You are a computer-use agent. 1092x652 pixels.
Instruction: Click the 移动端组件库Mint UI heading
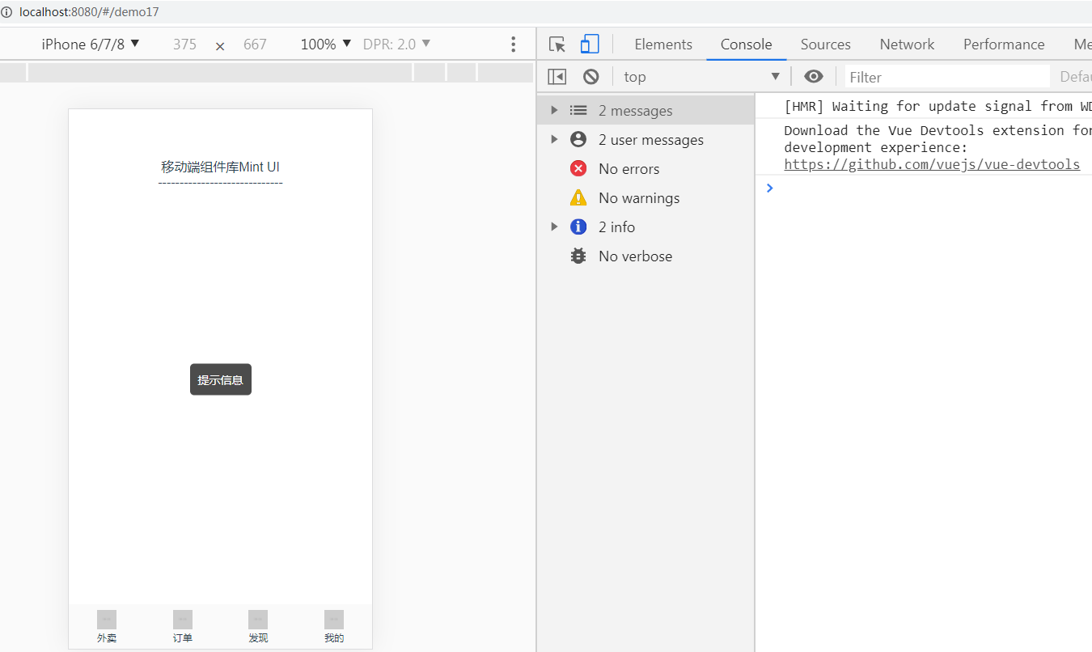pos(220,167)
